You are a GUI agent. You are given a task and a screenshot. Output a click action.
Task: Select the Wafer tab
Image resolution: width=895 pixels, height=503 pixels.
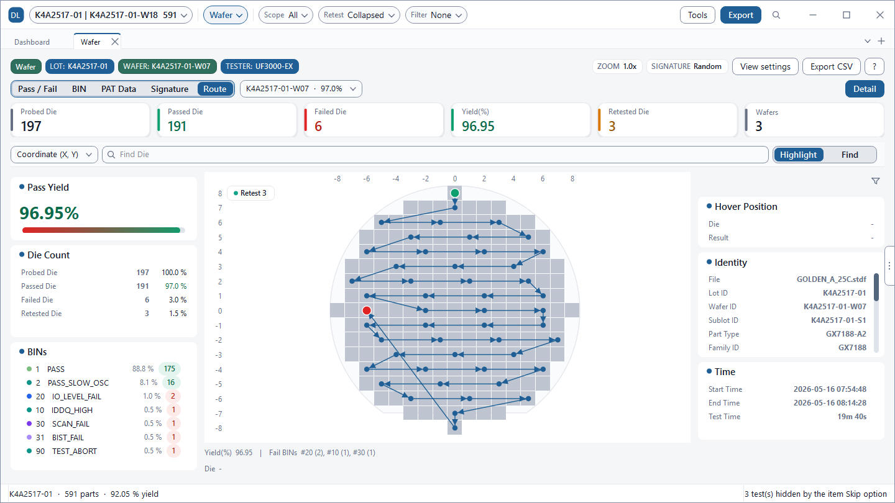91,42
